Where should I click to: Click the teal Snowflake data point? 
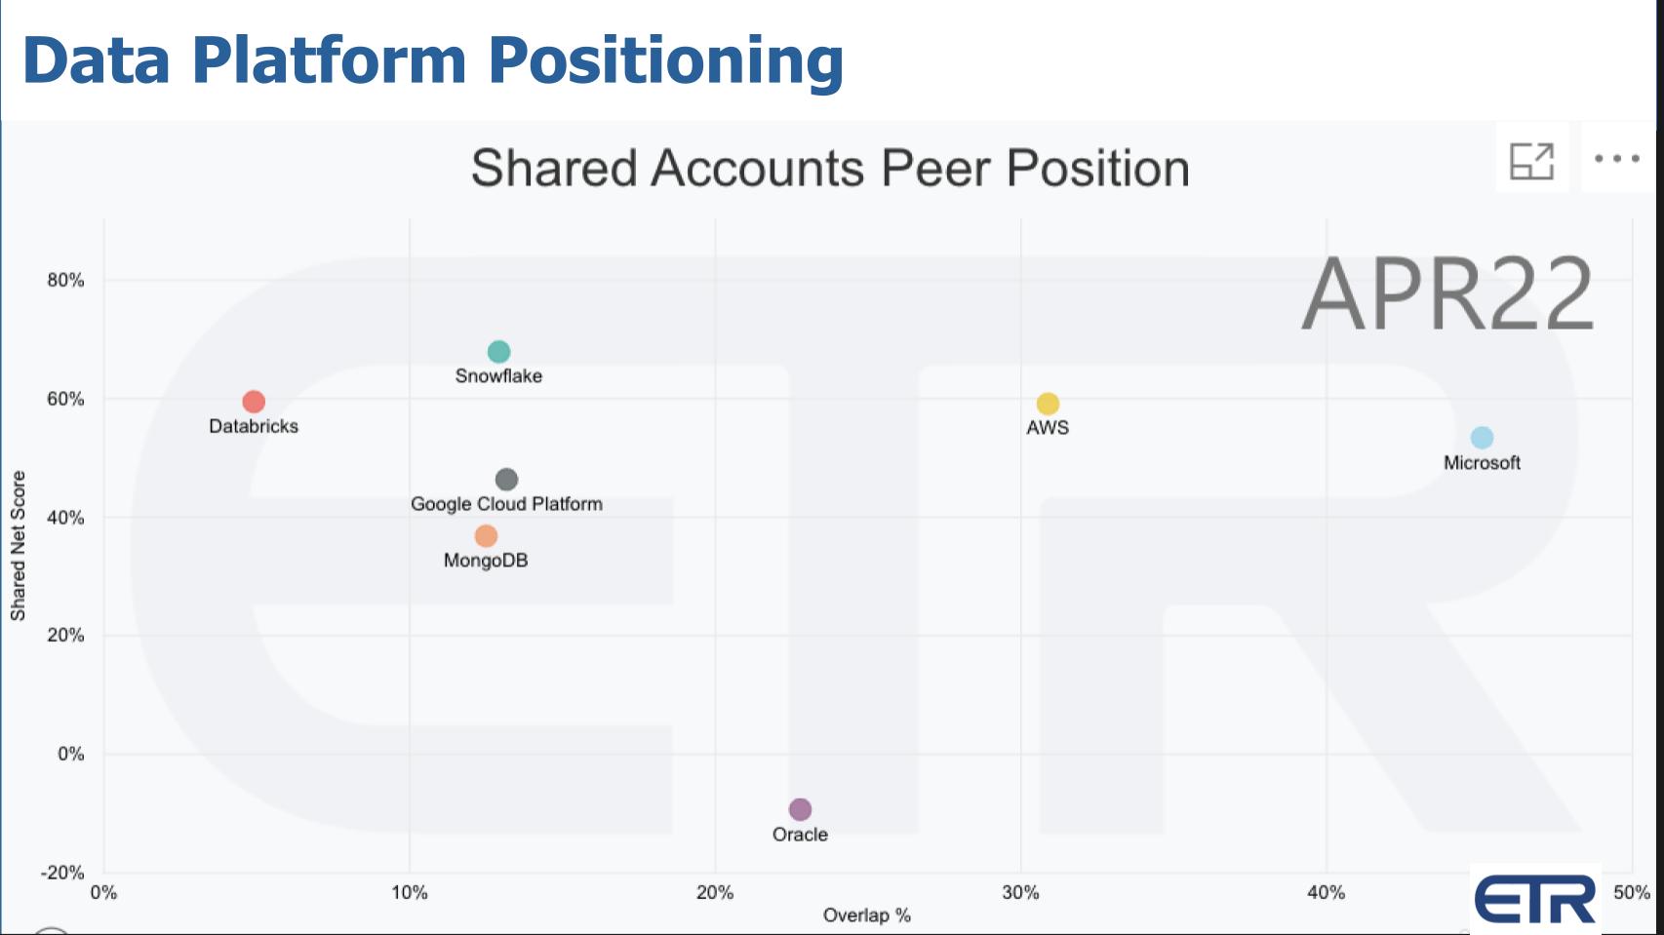coord(498,352)
